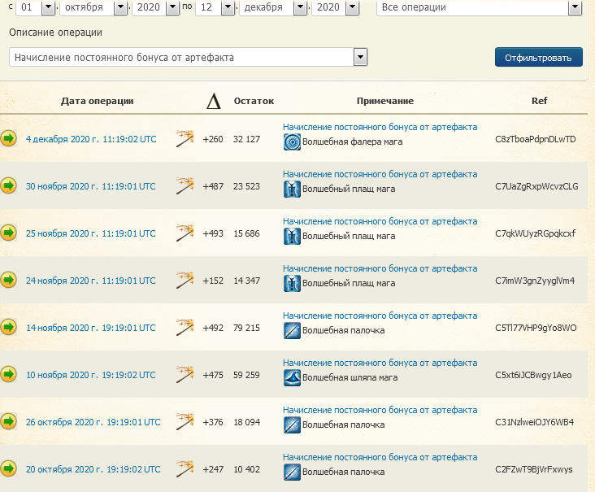Click the Дата операции column header

(x=97, y=101)
